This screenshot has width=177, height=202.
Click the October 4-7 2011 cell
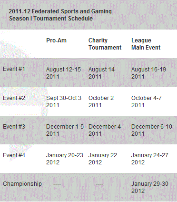147,101
